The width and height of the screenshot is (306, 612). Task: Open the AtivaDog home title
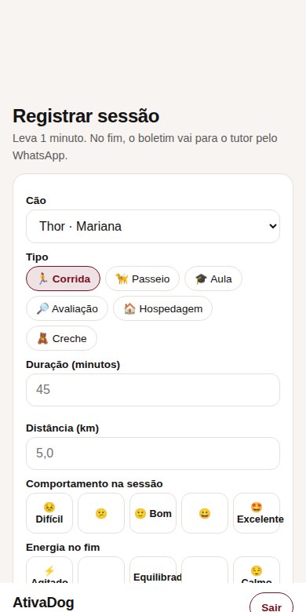43,603
